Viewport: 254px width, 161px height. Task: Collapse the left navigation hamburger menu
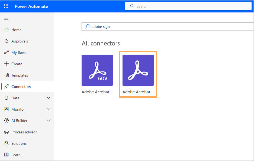[x=6, y=18]
